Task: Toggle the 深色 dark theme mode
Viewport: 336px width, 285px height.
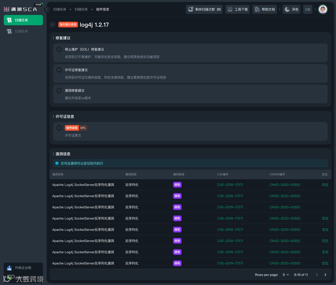Action: pyautogui.click(x=292, y=9)
